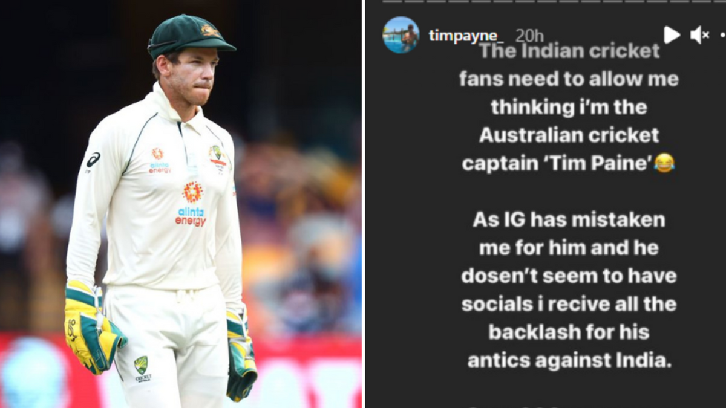This screenshot has width=726, height=408.
Task: Click the story text about Indian cricket fans
Action: (x=568, y=108)
